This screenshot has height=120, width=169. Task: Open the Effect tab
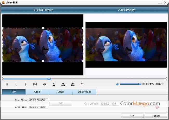(61, 92)
